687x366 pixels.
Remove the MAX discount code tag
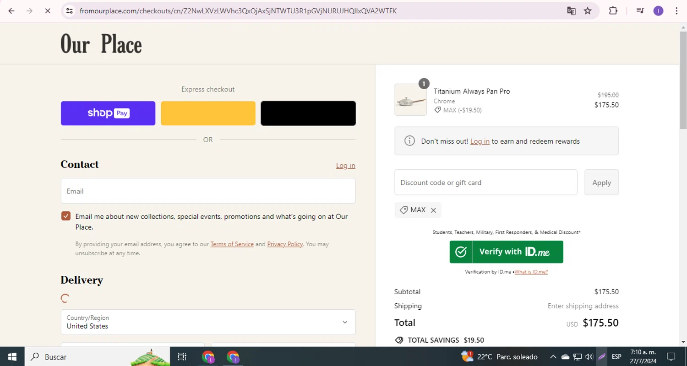click(x=433, y=210)
